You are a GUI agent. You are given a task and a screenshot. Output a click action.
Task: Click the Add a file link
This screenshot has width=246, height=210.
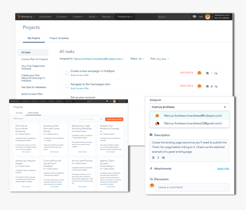pos(223,169)
